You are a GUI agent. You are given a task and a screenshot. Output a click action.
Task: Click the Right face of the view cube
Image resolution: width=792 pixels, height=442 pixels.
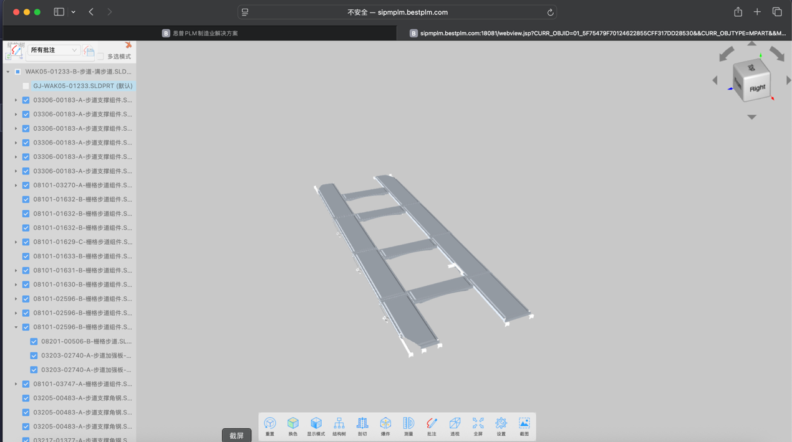[757, 88]
